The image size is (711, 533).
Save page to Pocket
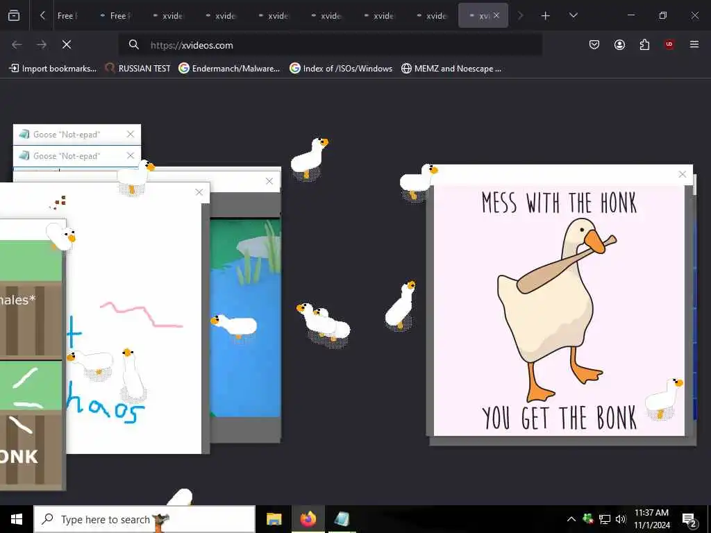coord(594,44)
